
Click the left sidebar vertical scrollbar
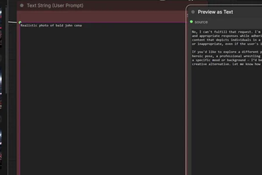tap(7, 49)
